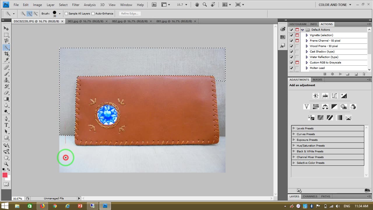Viewport: 373px width, 210px height.
Task: Select the Pen tool
Action: point(6,119)
